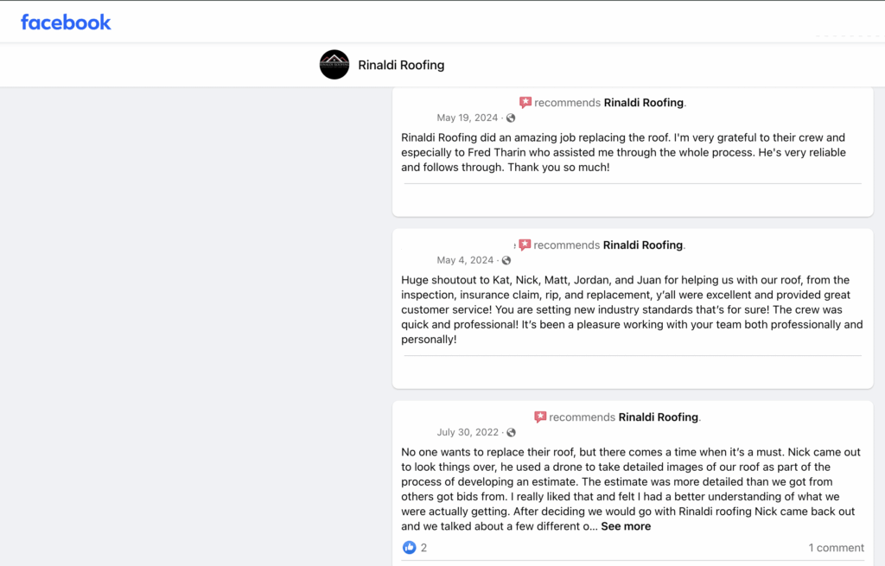Click the globe icon next to May 4, 2024
This screenshot has height=566, width=885.
(506, 260)
